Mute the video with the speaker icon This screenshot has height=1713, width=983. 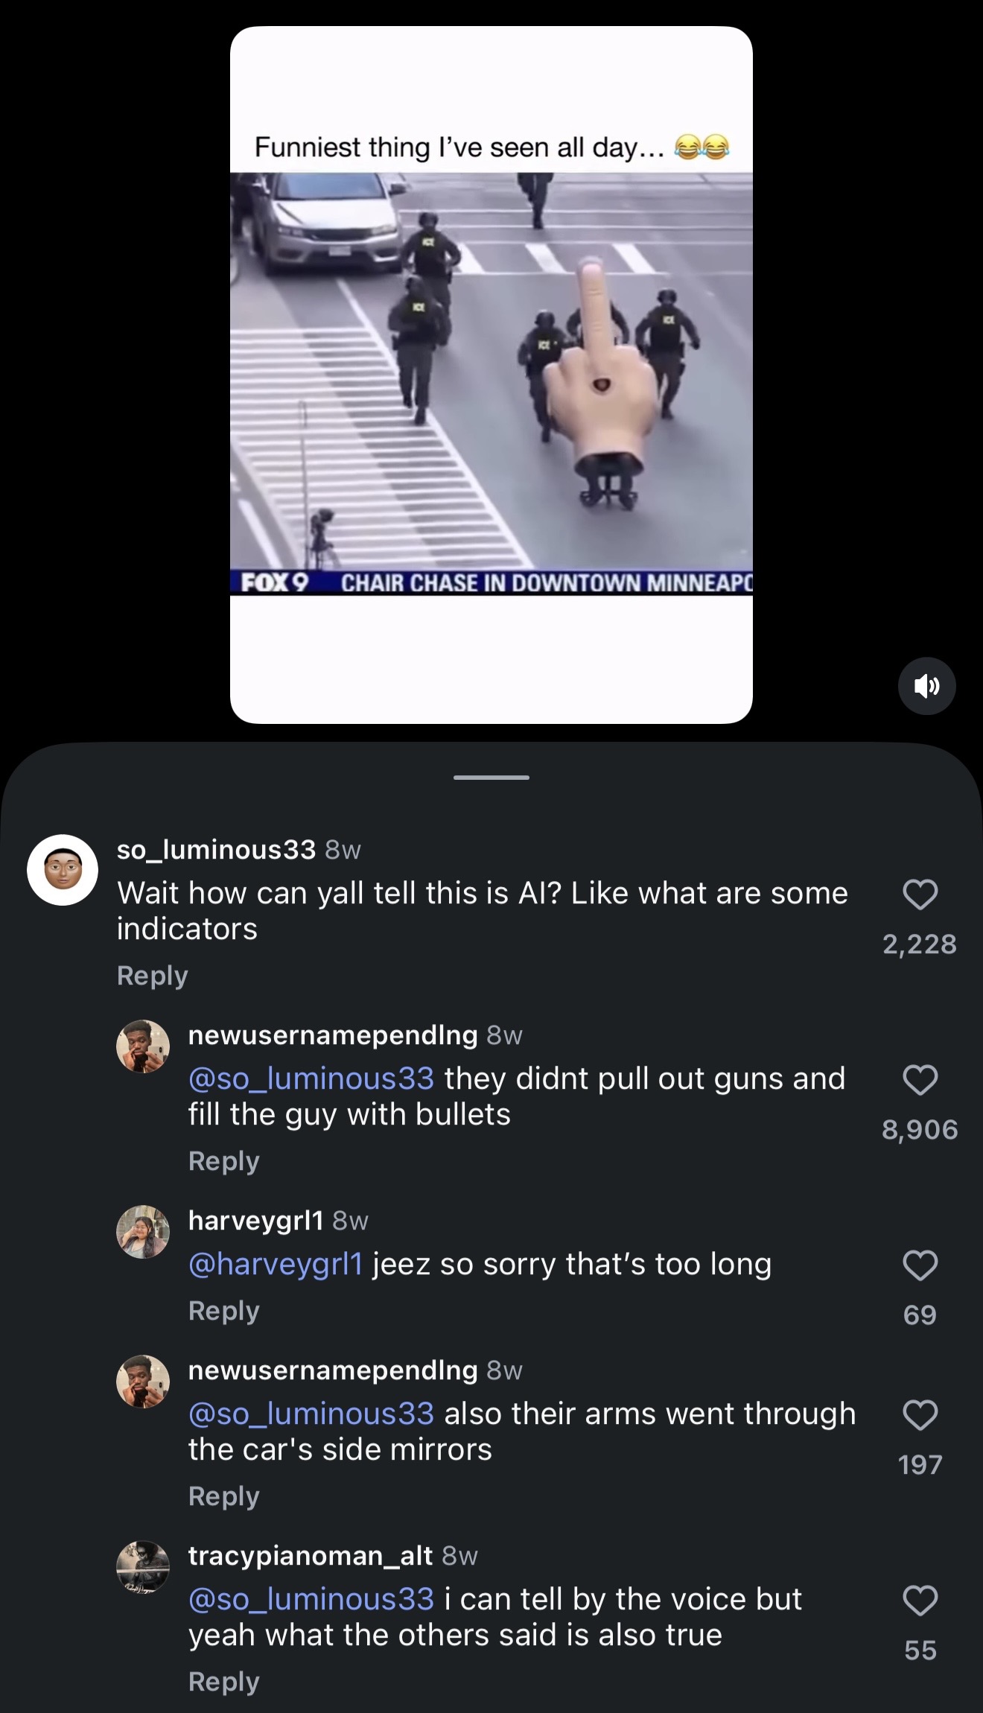coord(926,686)
